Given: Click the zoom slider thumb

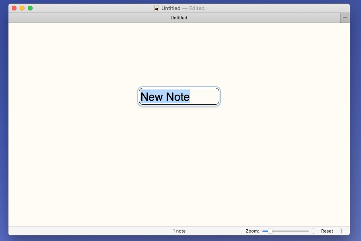Looking at the screenshot, I should pos(270,231).
